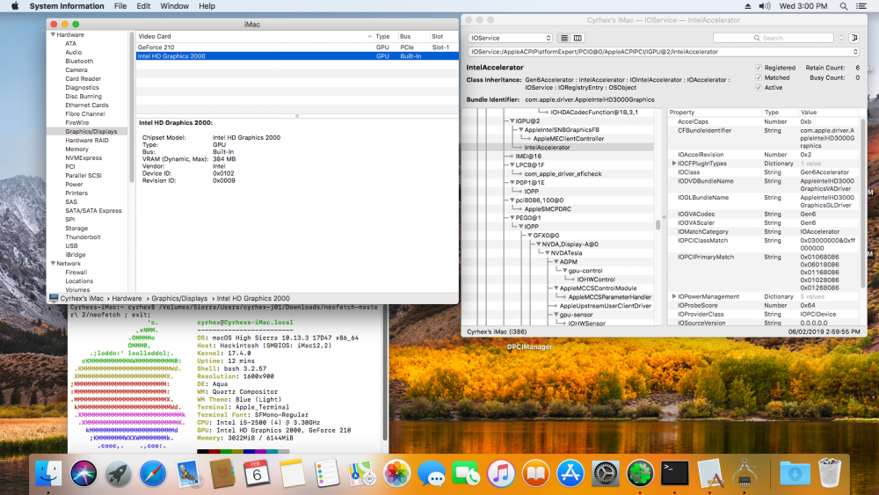Switch IORegistryExplorer to column view
Screen dimensions: 879x495
578,38
